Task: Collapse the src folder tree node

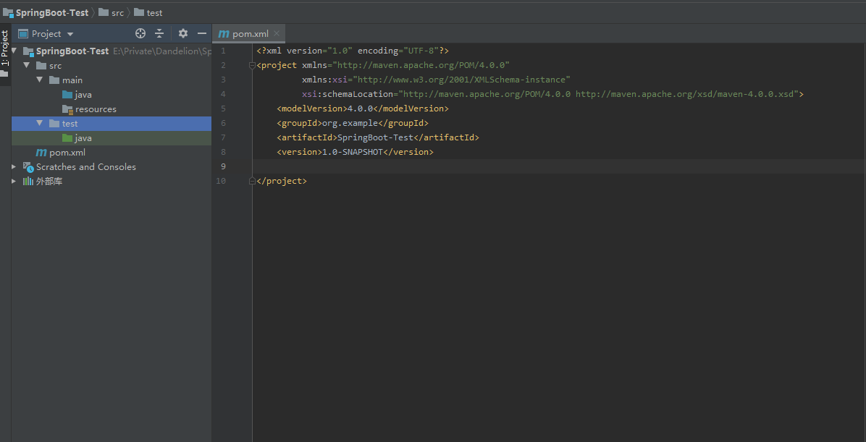Action: [x=27, y=66]
